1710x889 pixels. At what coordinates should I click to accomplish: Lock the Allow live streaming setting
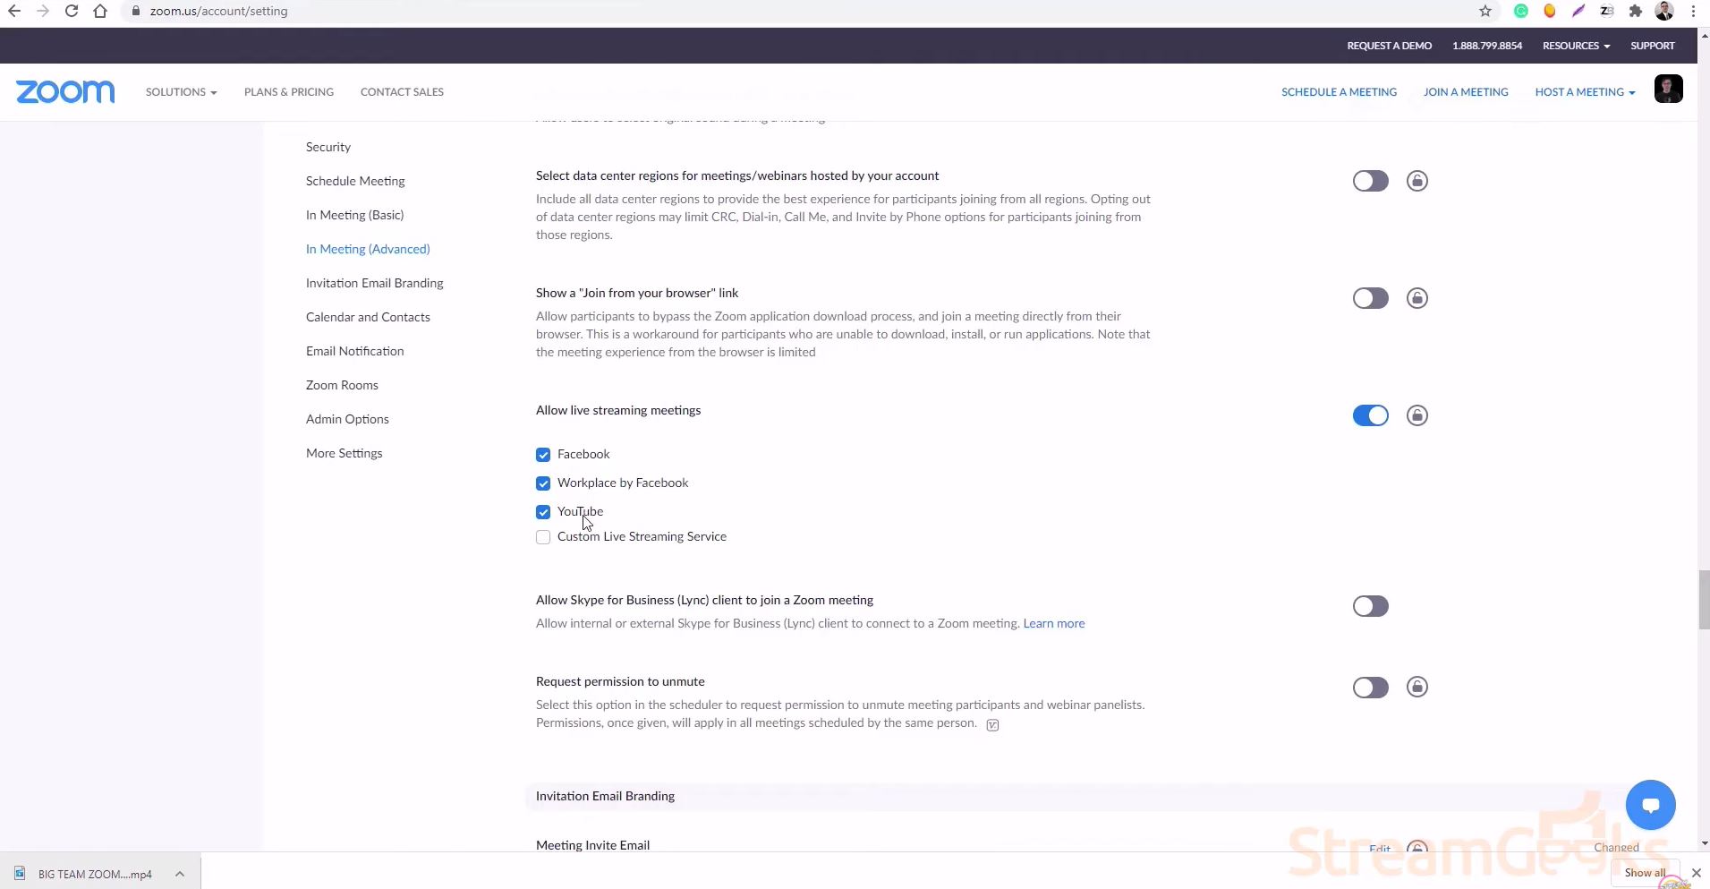coord(1417,415)
